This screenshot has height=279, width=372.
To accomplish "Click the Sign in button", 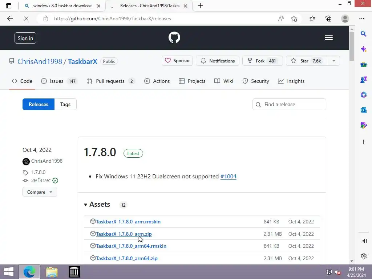I will coord(25,38).
